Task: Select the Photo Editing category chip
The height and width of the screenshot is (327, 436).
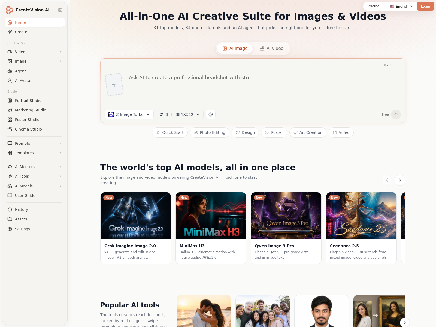Action: tap(210, 132)
